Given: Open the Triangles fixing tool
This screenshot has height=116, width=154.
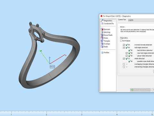Looking at the screenshot, I should (102, 41).
